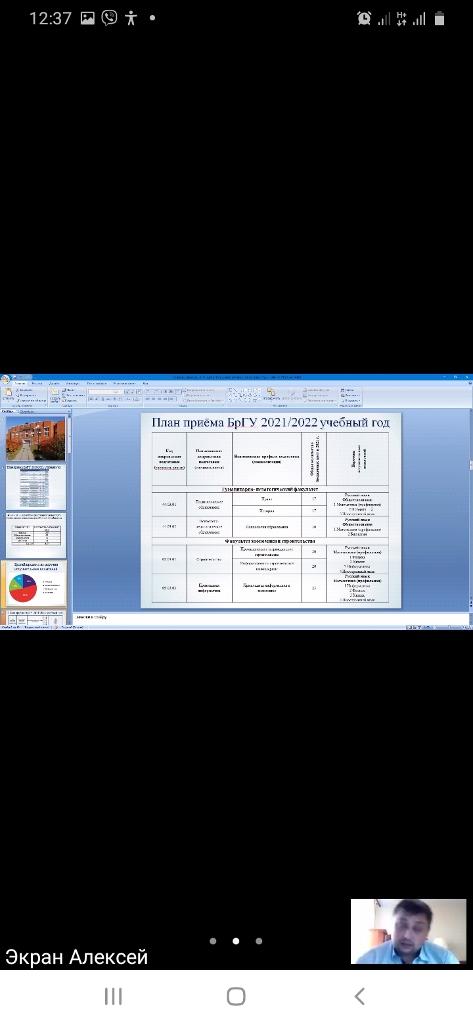Viewport: 473px width, 1025px height.
Task: Open the font size combo box
Action: [119, 392]
